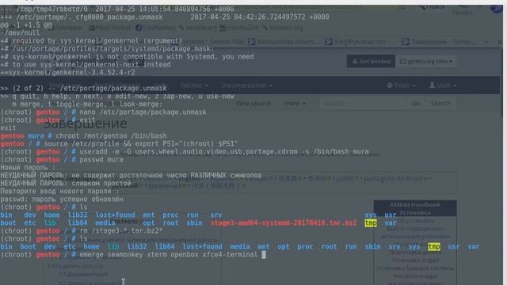The height and width of the screenshot is (285, 507).
Task: Click '(2 of 2)' /etc/portage/package.unmask prompt line
Action: pos(83,88)
